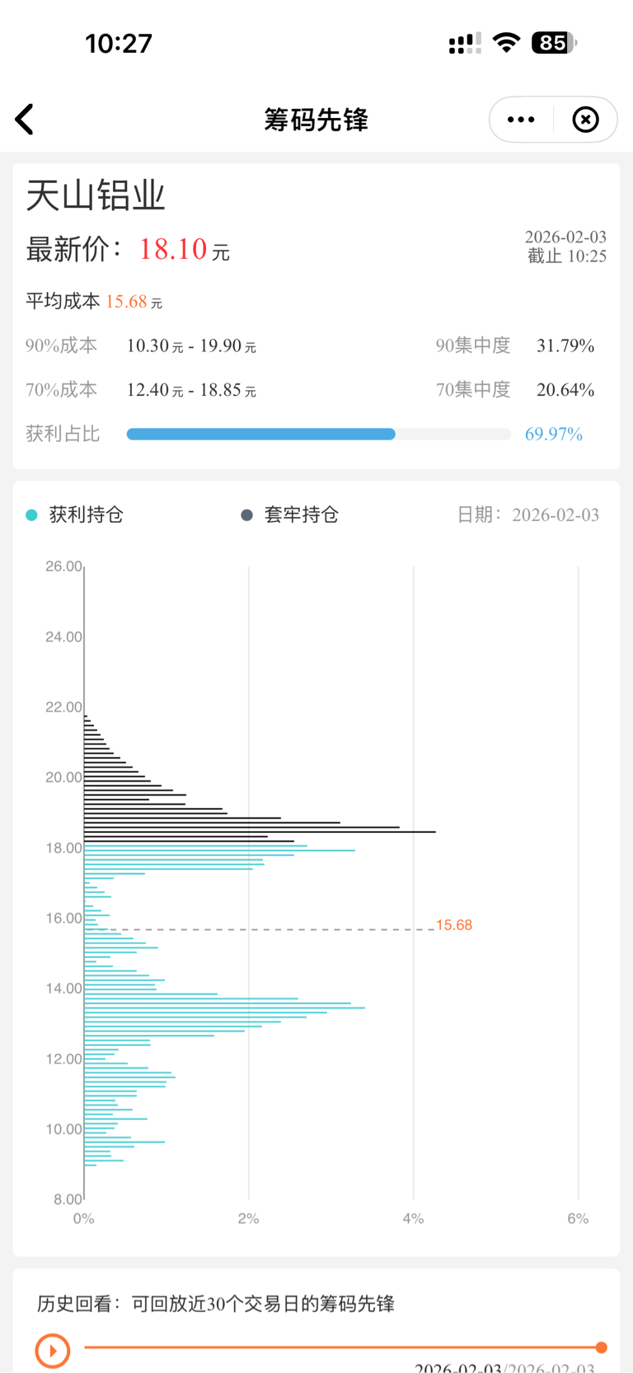Viewport: 633px width, 1373px height.
Task: Open the three-dot more menu
Action: tap(521, 120)
